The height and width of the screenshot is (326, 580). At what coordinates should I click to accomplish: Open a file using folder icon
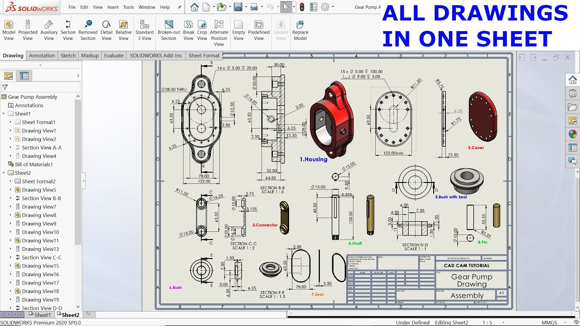click(221, 7)
